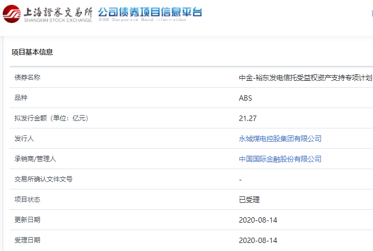
Task: Click the 受理日期 field label
Action: [27, 240]
